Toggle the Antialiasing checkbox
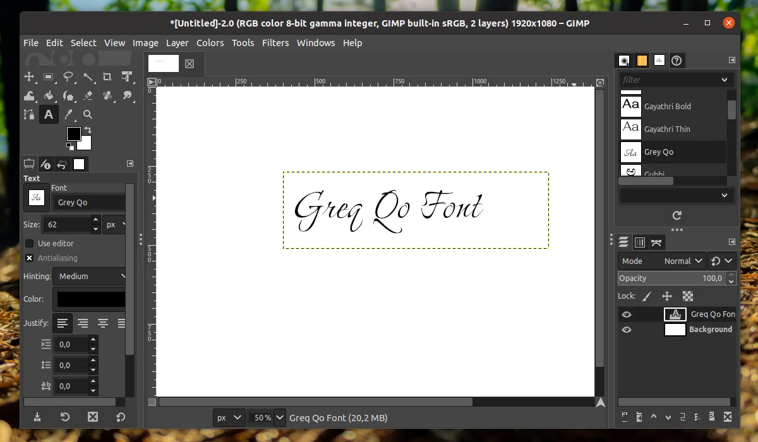758x442 pixels. pos(29,258)
